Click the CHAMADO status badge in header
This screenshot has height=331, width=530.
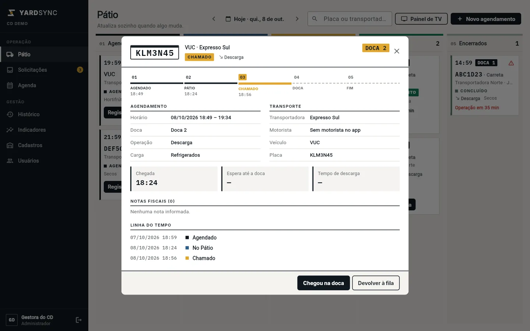click(199, 57)
